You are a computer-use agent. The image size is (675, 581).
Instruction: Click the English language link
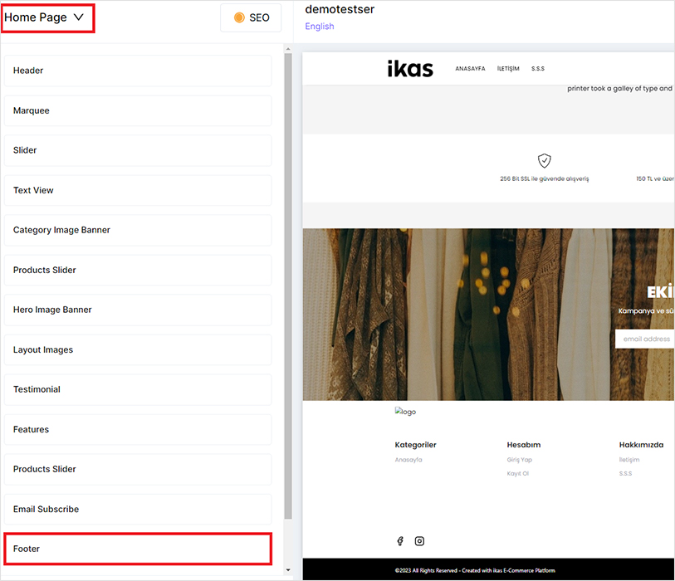coord(319,26)
